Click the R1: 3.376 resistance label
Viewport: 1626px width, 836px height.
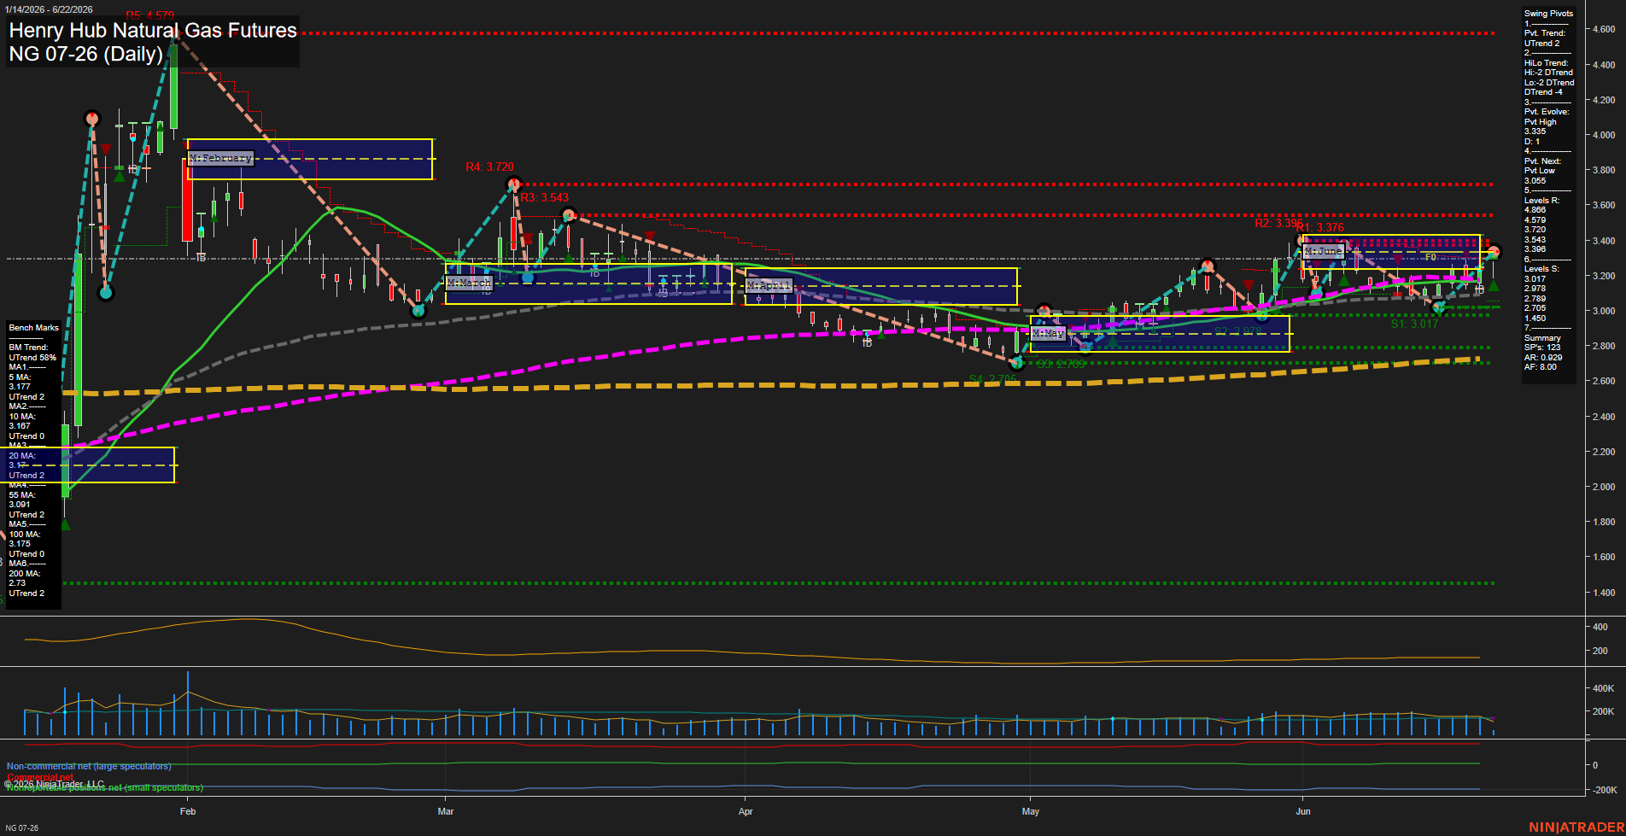[1320, 228]
